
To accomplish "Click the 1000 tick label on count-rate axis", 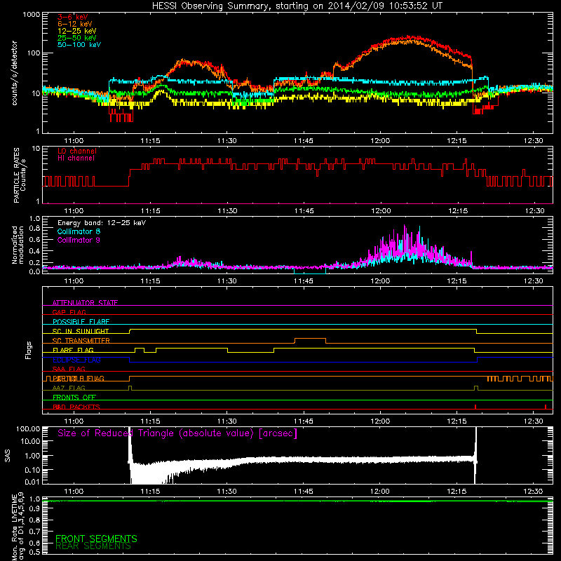I will [31, 15].
